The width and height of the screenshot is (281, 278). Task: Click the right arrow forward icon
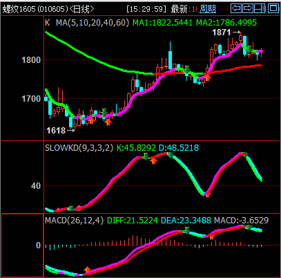pos(248,8)
